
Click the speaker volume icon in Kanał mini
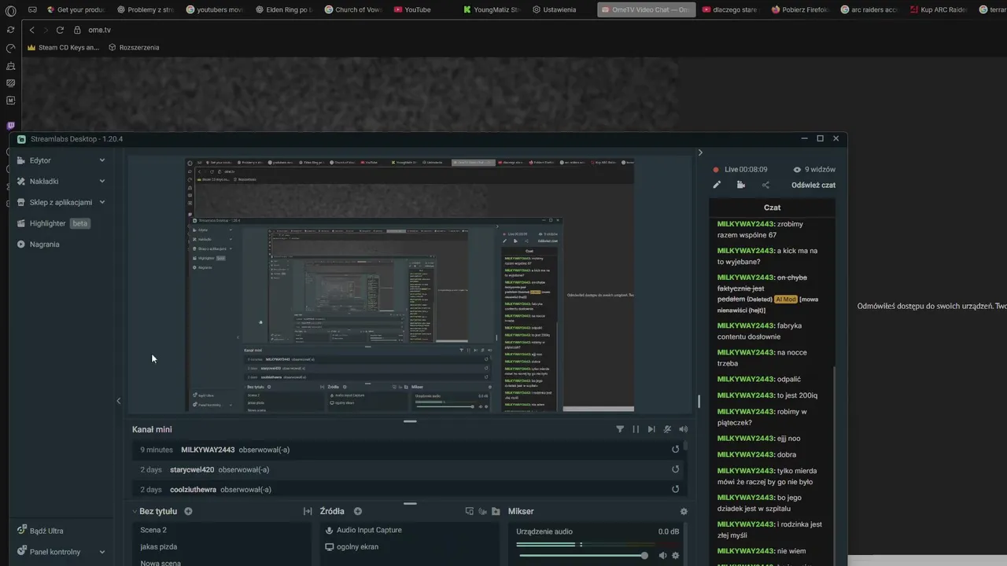pos(683,429)
